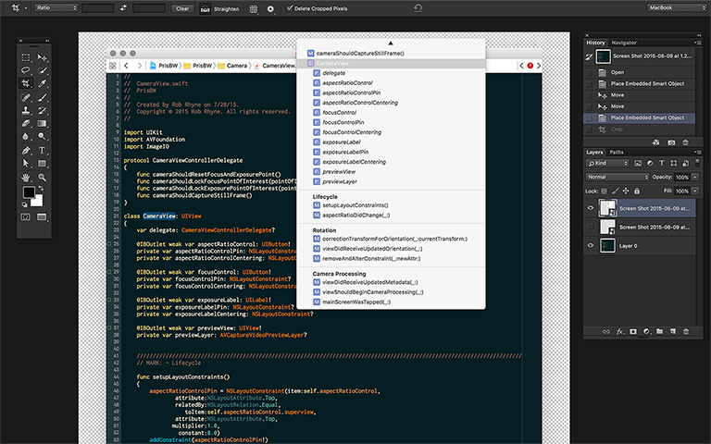Switch to the Paths tab
Image resolution: width=711 pixels, height=444 pixels.
[x=617, y=153]
